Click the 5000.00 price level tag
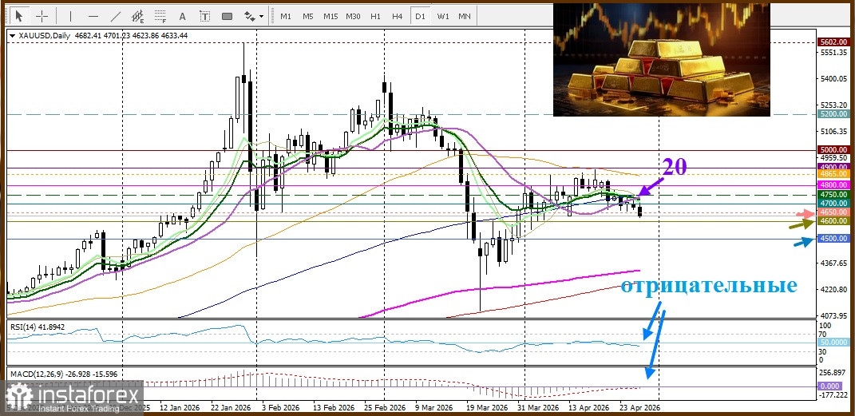Image resolution: width=855 pixels, height=416 pixels. 833,149
